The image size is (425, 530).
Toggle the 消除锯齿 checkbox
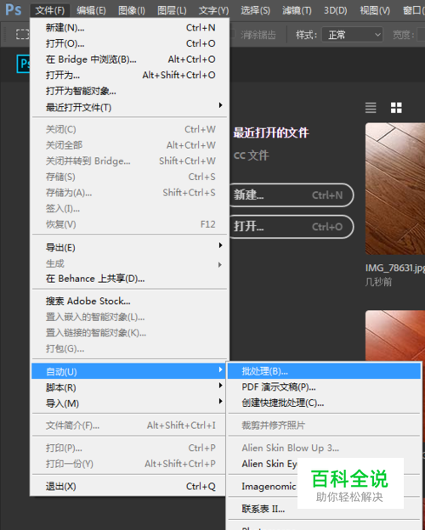(233, 34)
